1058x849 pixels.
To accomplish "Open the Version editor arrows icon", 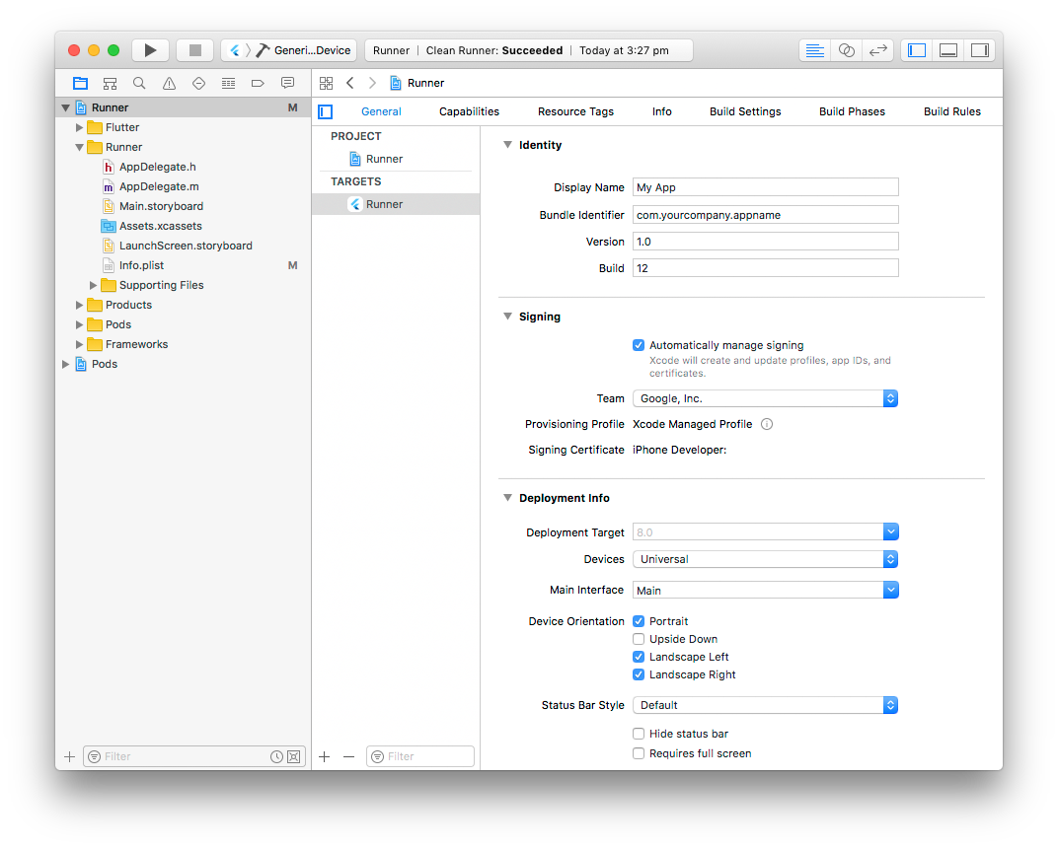I will tap(877, 49).
